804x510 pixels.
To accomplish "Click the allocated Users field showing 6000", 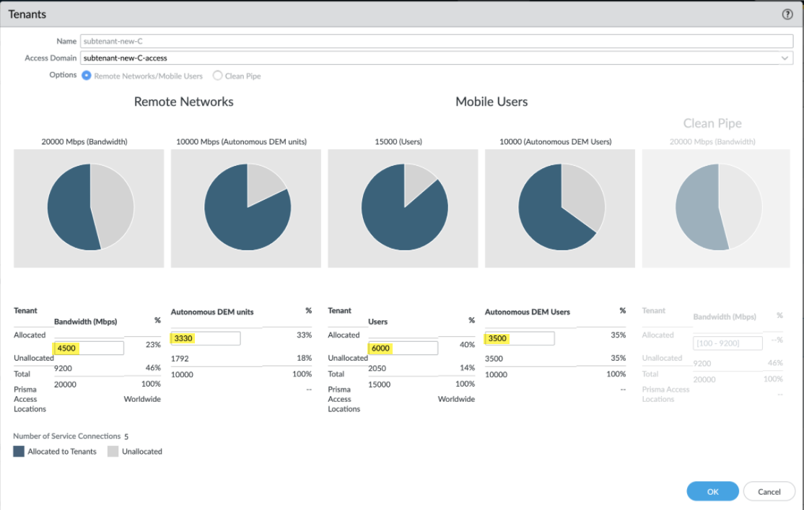I will (403, 348).
